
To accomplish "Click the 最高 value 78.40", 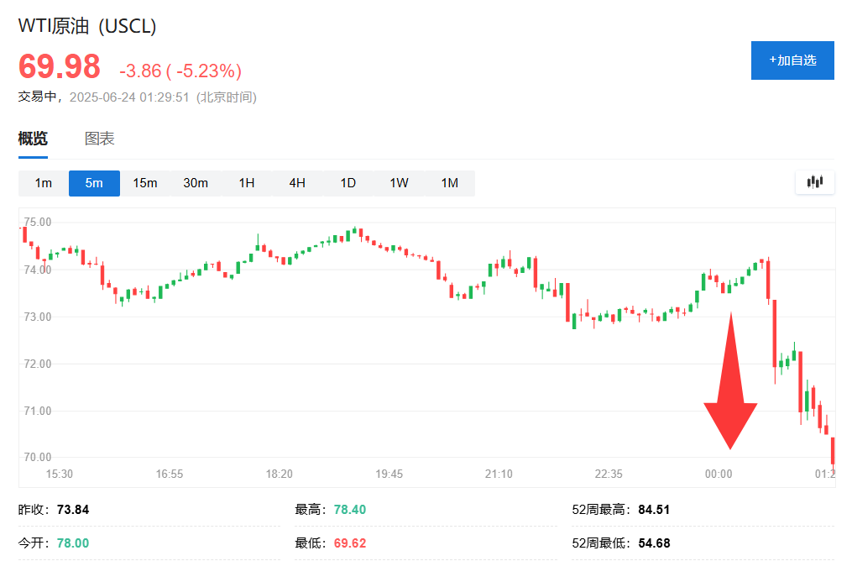I will (x=350, y=510).
